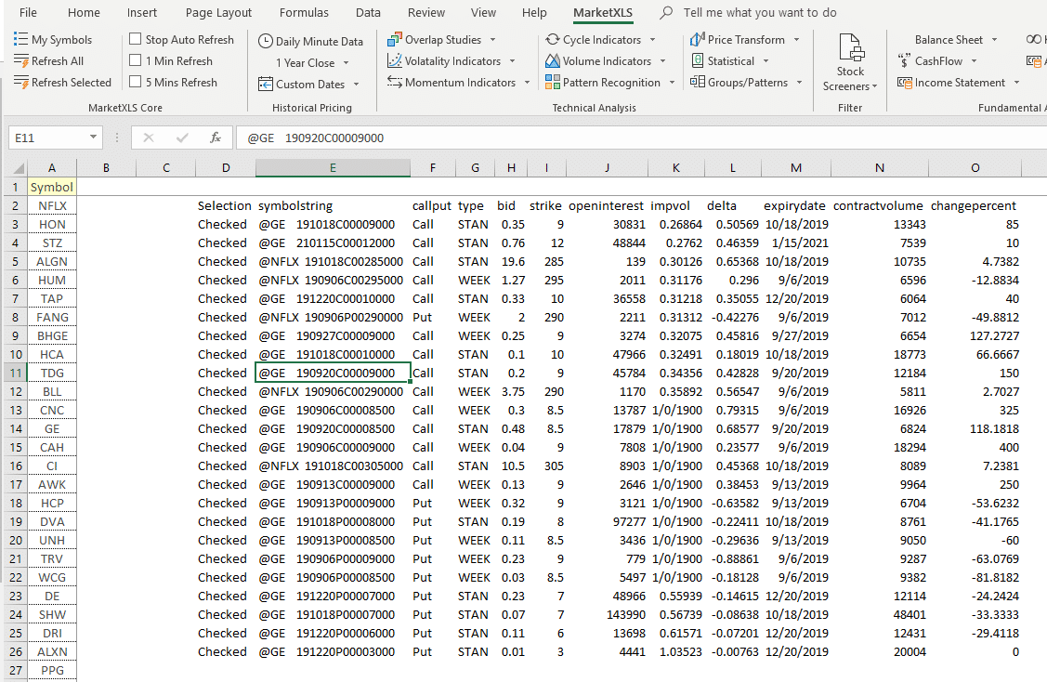The width and height of the screenshot is (1047, 682).
Task: Click the Income Statement icon
Action: [904, 82]
